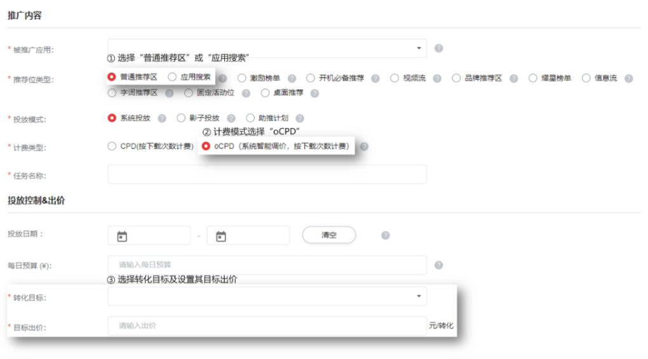Open help icon next to 信息流

(x=628, y=79)
